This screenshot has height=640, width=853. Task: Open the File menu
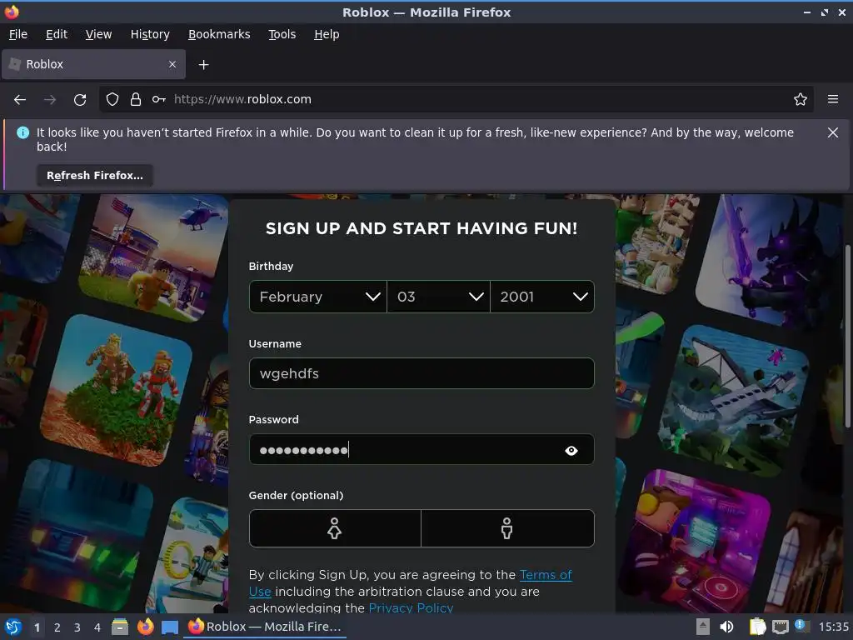point(18,34)
